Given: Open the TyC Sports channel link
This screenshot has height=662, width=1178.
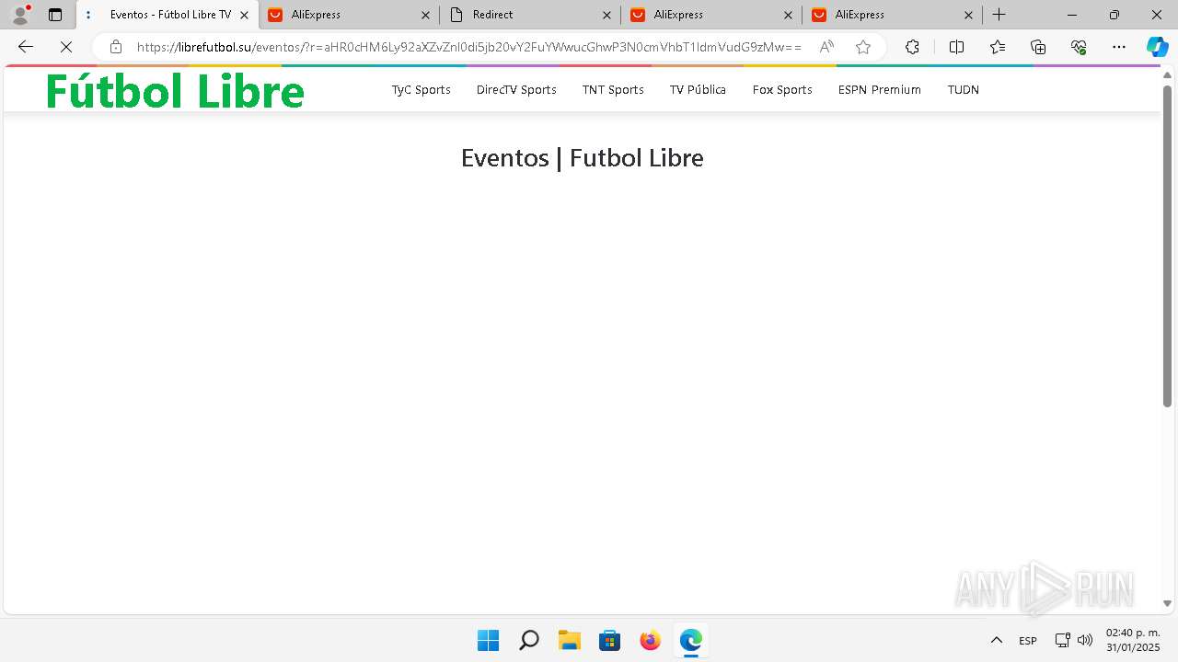Looking at the screenshot, I should [x=422, y=89].
